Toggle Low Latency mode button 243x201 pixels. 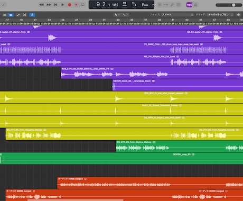[166, 5]
